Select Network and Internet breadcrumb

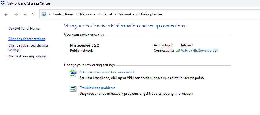96,14
